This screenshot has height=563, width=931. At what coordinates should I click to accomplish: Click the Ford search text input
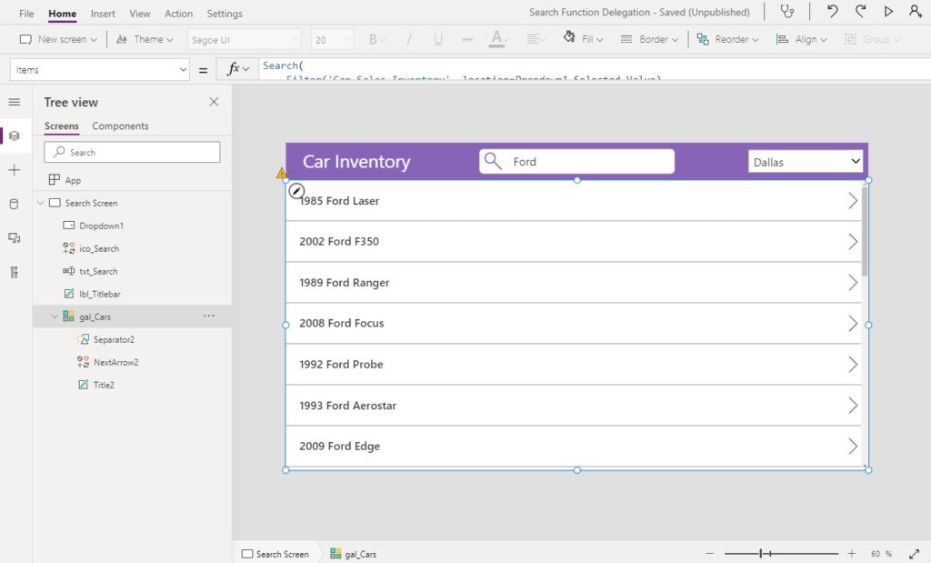576,161
